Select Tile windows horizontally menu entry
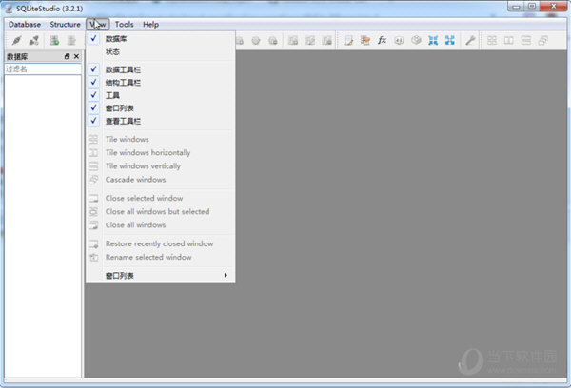The height and width of the screenshot is (388, 571). coord(160,153)
